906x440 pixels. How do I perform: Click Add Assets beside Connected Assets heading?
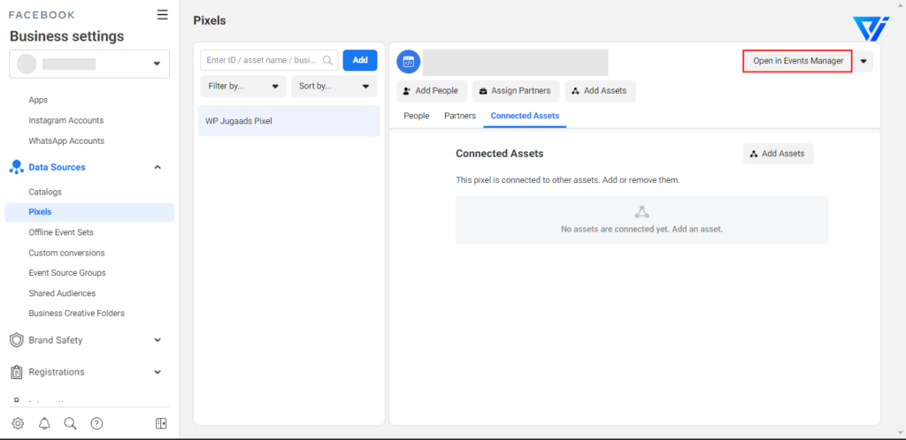coord(778,154)
